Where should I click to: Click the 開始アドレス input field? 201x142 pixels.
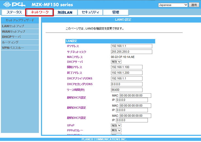127,67
